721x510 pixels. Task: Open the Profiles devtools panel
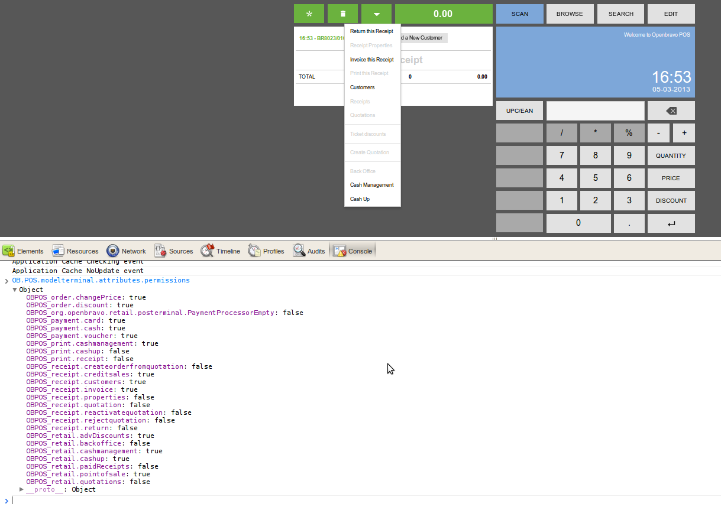[266, 251]
